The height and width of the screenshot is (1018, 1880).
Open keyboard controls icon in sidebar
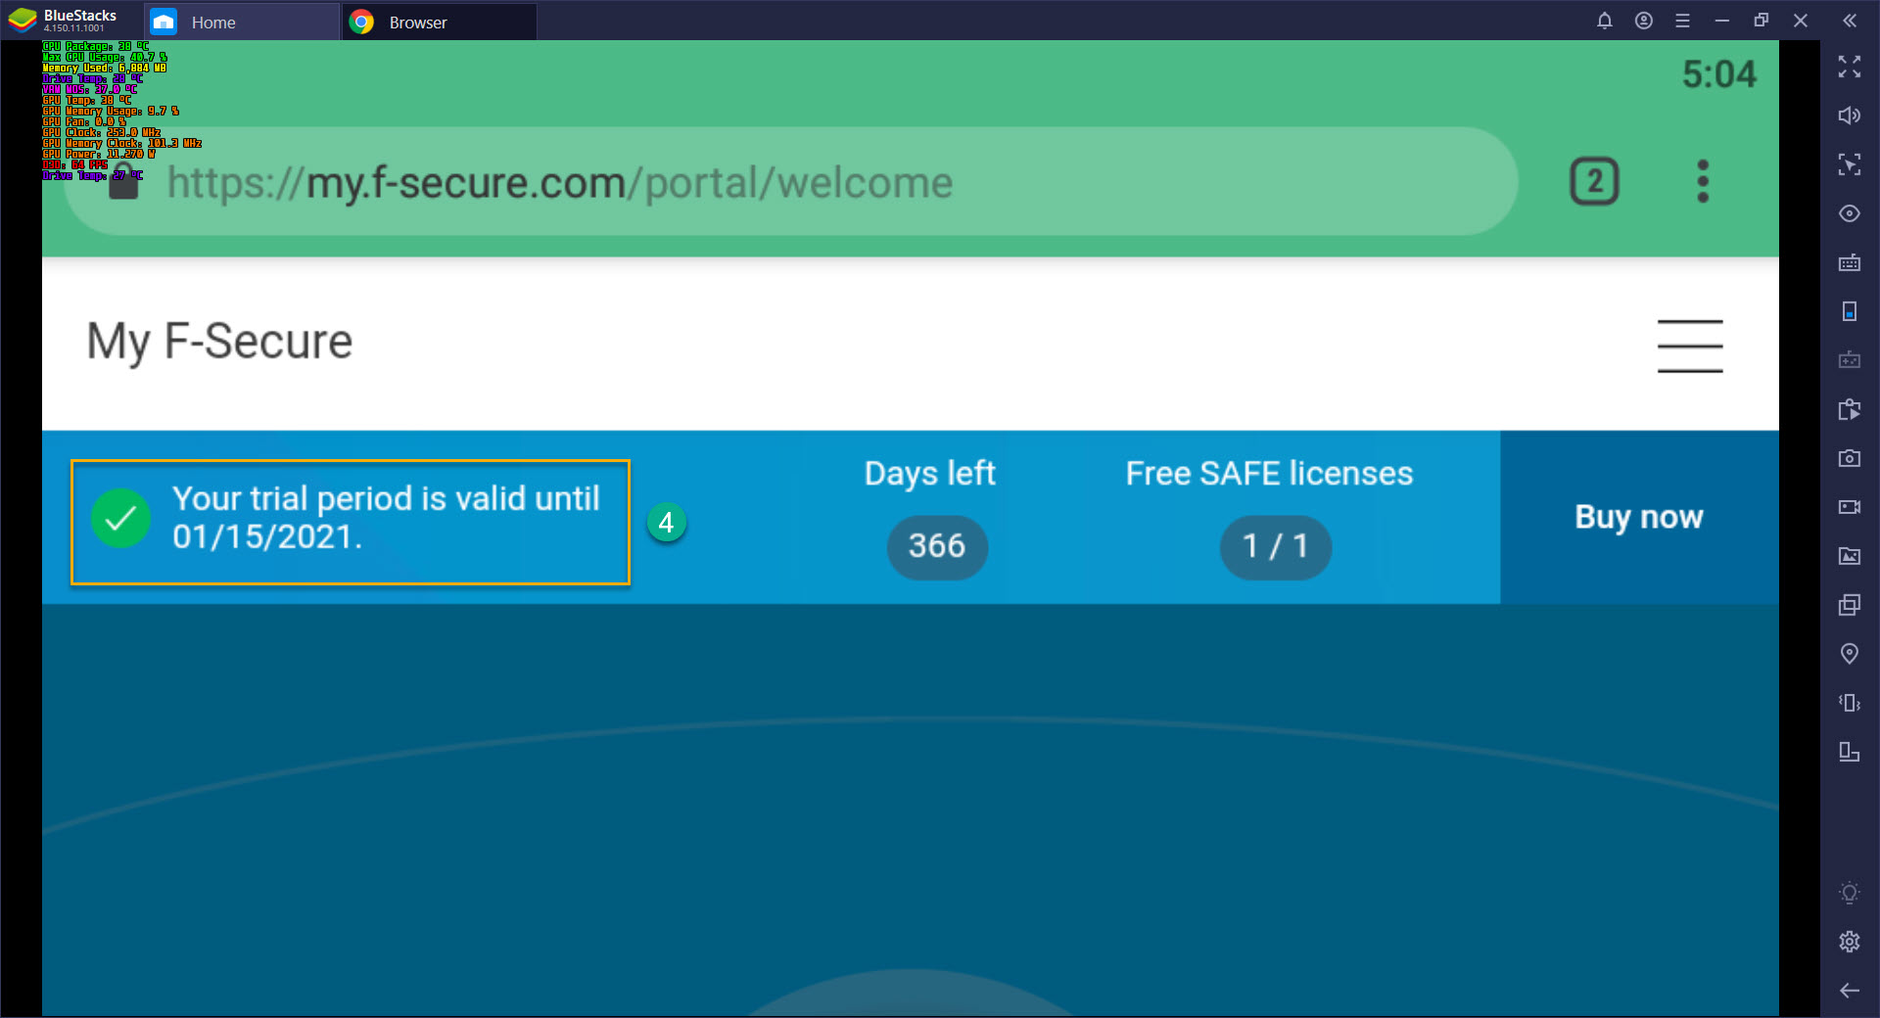[1850, 262]
